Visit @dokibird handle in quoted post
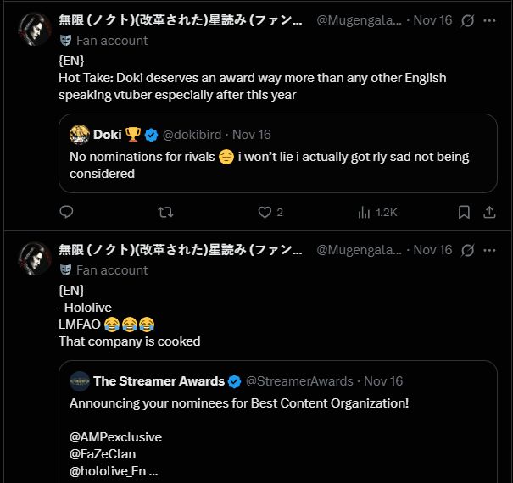The height and width of the screenshot is (483, 513). (193, 134)
